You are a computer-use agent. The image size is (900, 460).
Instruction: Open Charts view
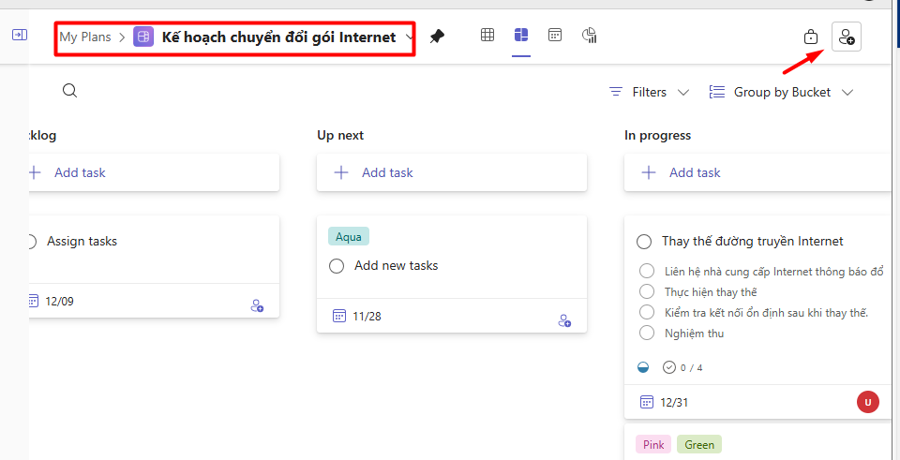click(590, 36)
